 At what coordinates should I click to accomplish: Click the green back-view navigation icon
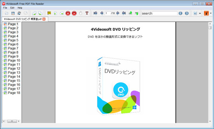click(x=130, y=13)
